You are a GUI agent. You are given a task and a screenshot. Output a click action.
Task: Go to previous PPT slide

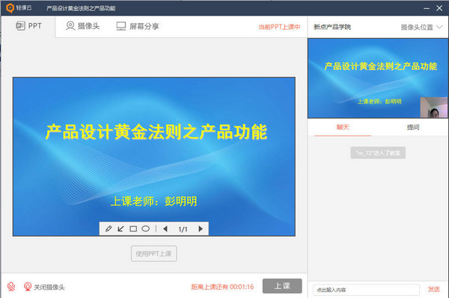point(165,229)
